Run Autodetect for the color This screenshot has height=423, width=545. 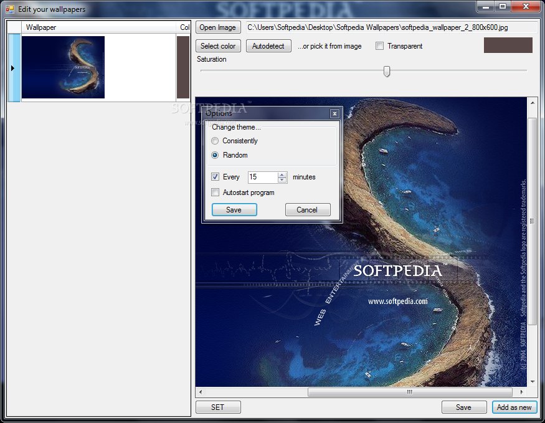point(268,46)
